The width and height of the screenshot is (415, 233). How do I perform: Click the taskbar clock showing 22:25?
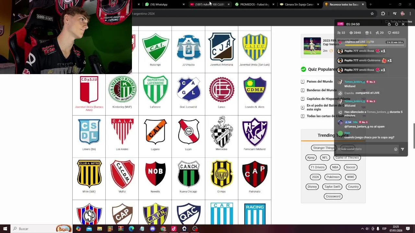396,229
